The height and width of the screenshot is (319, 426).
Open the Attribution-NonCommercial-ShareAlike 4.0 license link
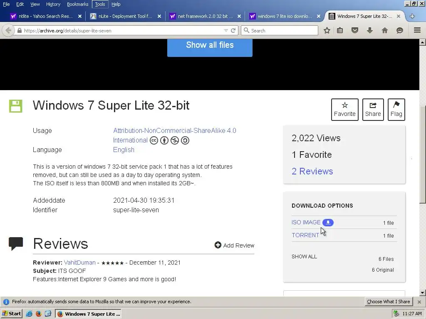coord(174,135)
